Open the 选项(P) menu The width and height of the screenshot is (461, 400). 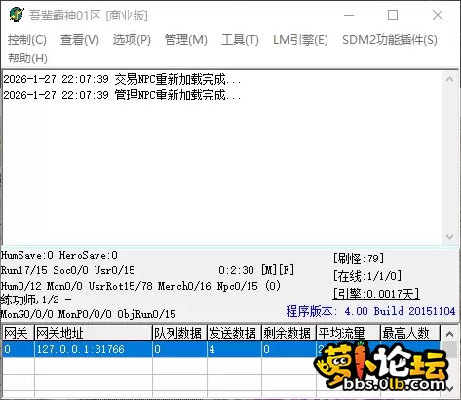132,40
